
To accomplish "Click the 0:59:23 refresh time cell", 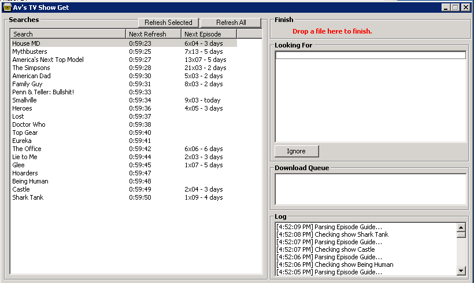I will point(140,43).
